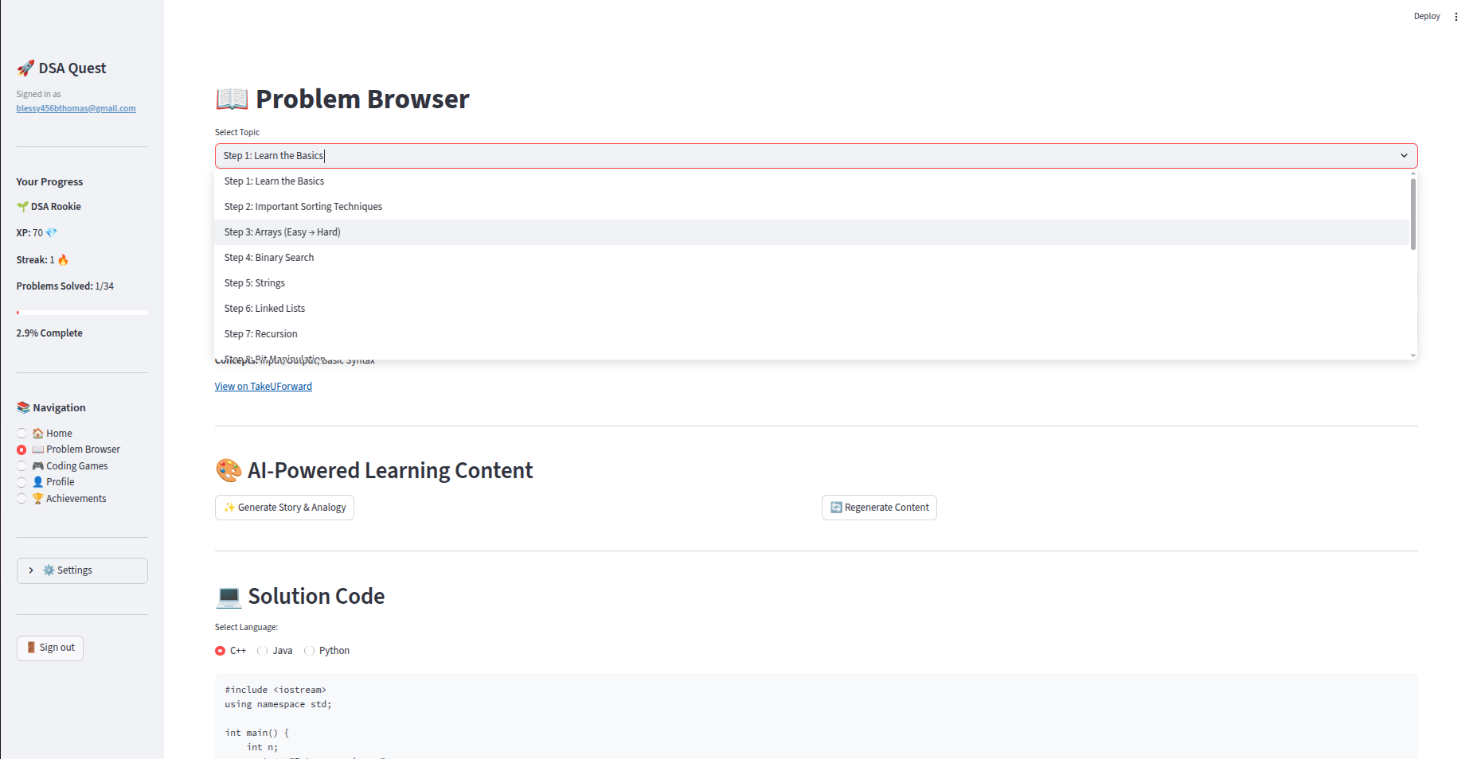Pick Step 6: Linked Lists option
This screenshot has height=759, width=1473.
264,309
